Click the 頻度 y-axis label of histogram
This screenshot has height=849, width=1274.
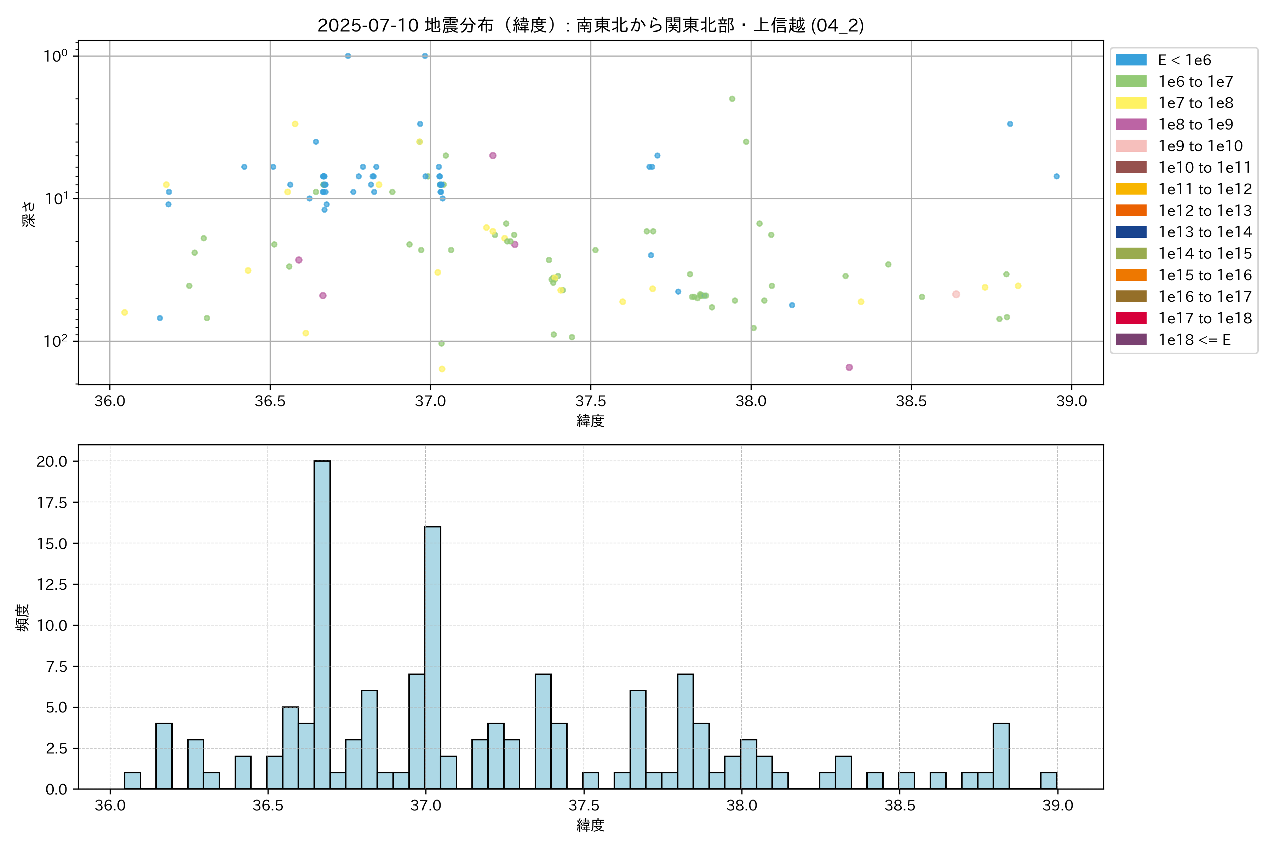(x=22, y=617)
